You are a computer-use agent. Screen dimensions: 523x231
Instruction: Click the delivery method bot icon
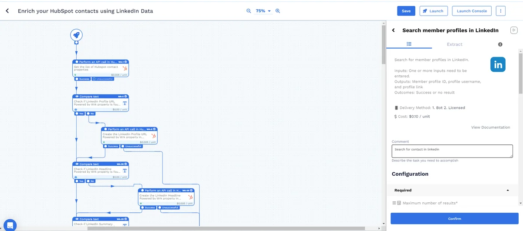396,107
